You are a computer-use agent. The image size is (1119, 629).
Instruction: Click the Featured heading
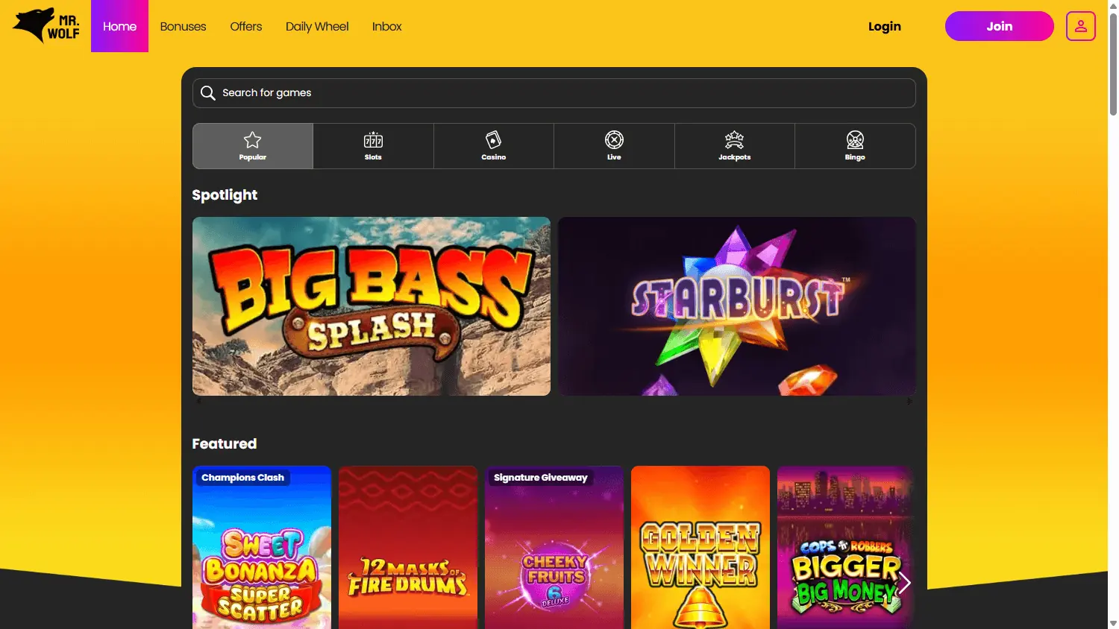(225, 443)
